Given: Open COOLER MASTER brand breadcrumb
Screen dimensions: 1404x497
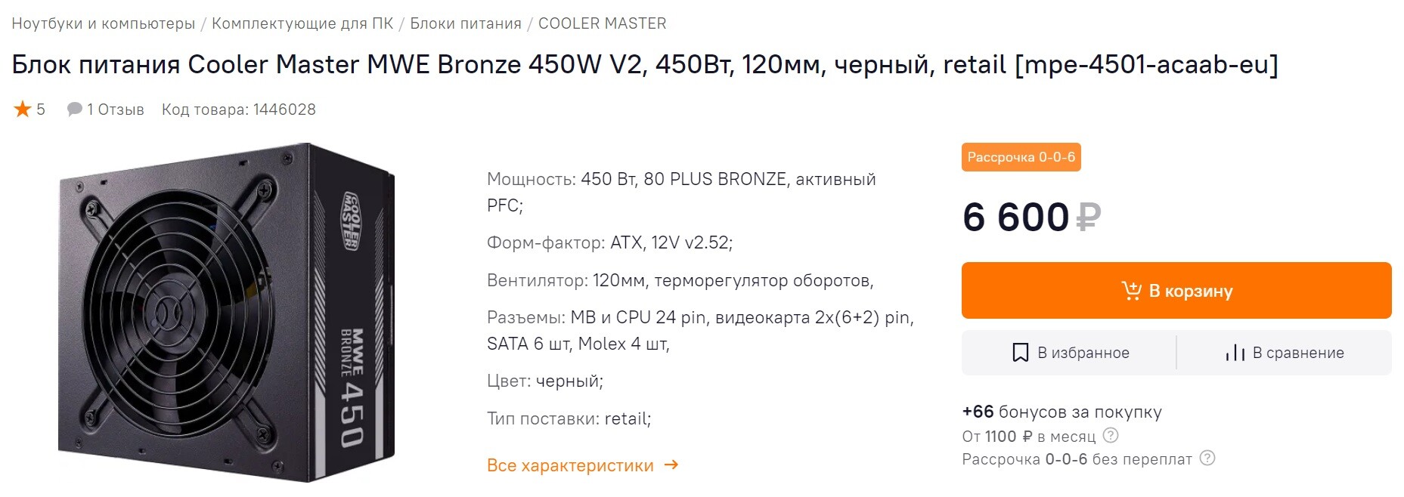Looking at the screenshot, I should (x=603, y=23).
